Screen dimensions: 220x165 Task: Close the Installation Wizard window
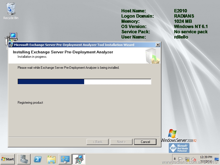[158, 45]
